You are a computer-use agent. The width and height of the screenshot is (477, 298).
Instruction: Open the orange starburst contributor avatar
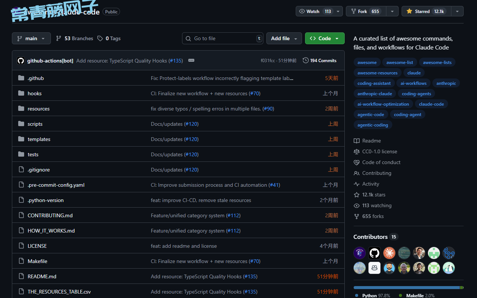(x=389, y=253)
